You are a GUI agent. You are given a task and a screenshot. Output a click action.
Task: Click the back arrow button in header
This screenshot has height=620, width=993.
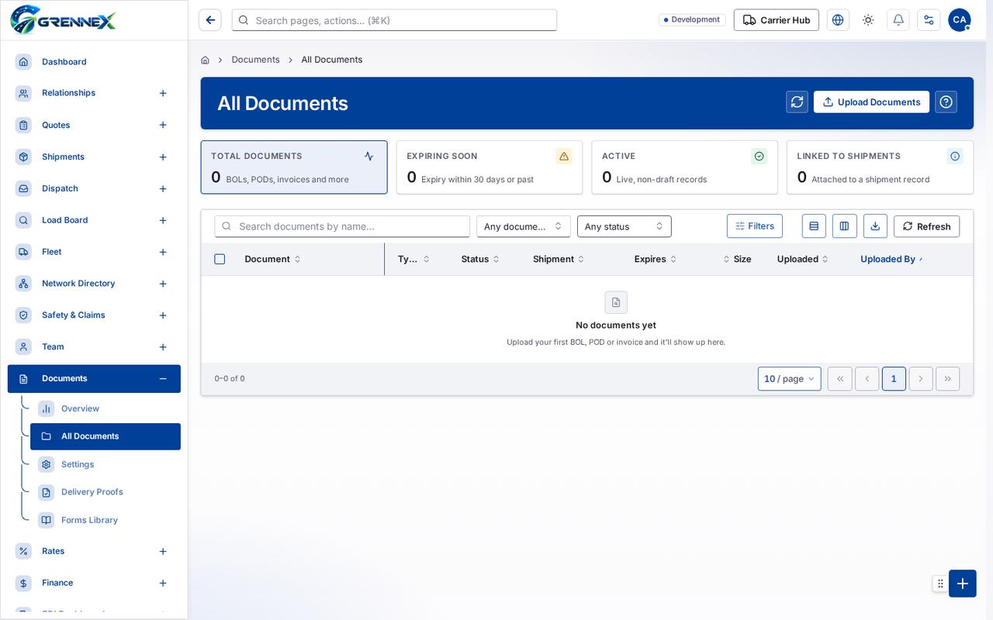[210, 20]
